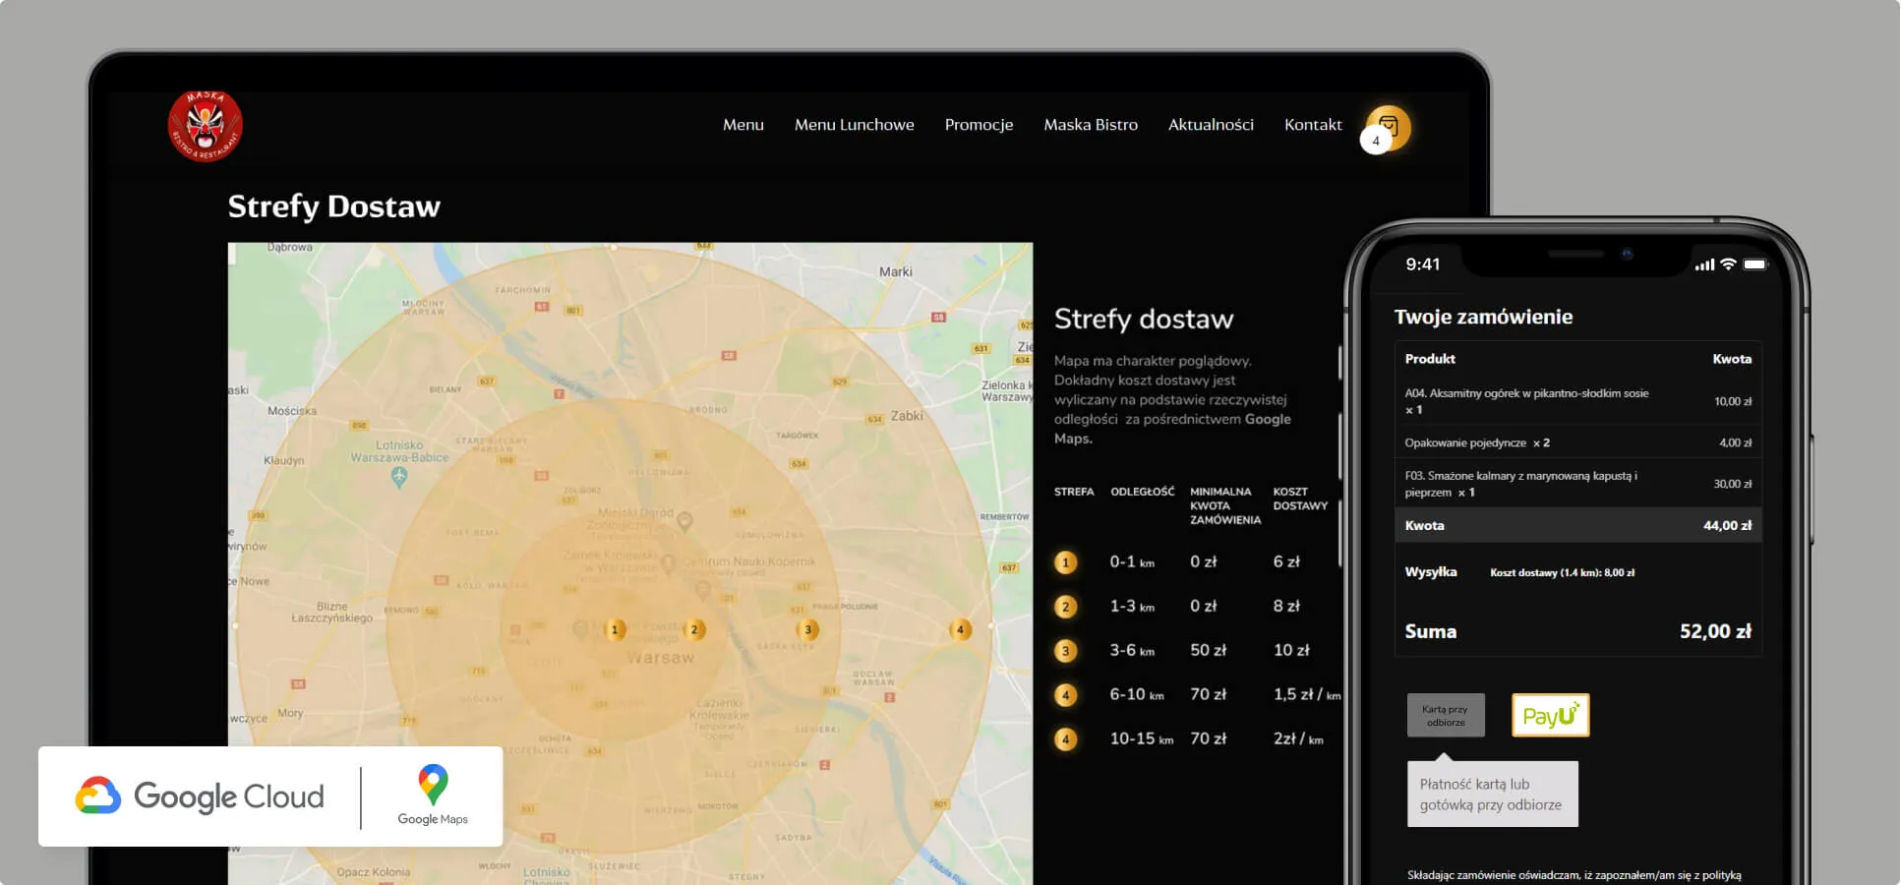Choose the PayU payment method

(x=1550, y=715)
